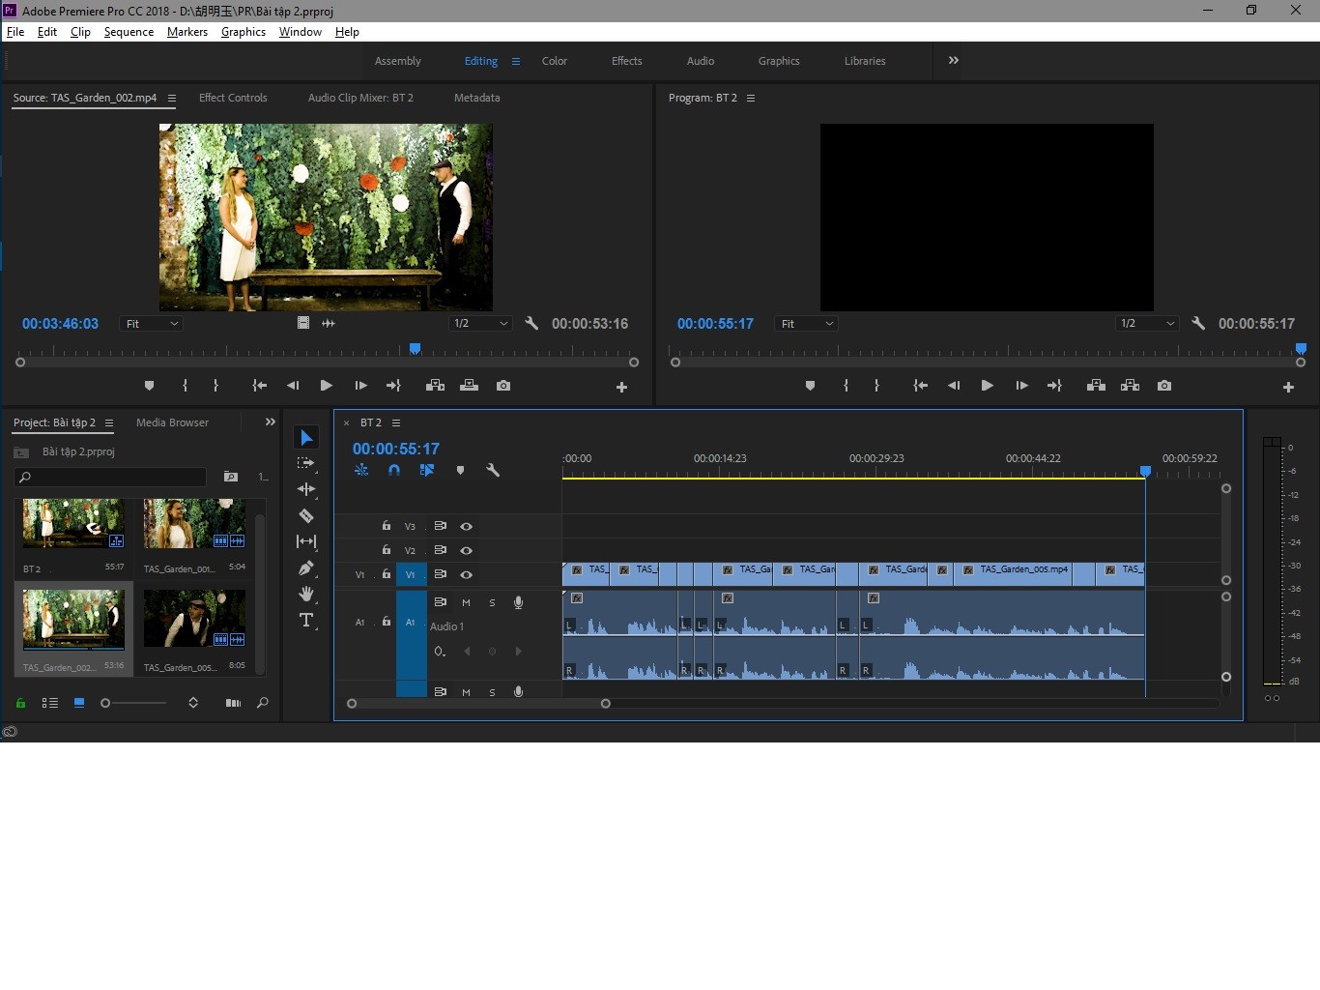The width and height of the screenshot is (1320, 990).
Task: Click Extract button in Program monitor
Action: coord(1130,386)
